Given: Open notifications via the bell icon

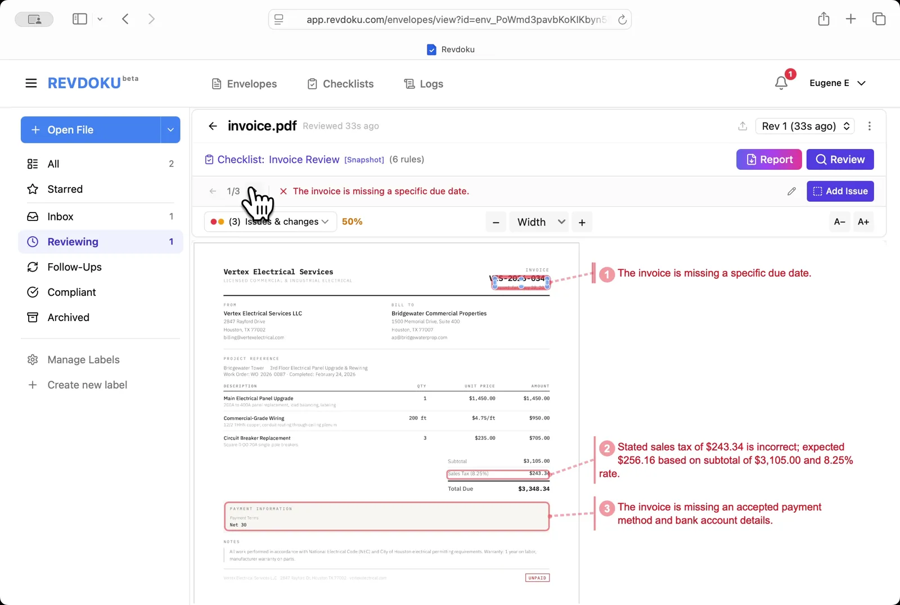Looking at the screenshot, I should point(781,83).
